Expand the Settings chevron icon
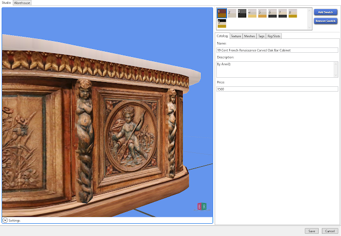Image resolution: width=341 pixels, height=236 pixels. pos(5,221)
